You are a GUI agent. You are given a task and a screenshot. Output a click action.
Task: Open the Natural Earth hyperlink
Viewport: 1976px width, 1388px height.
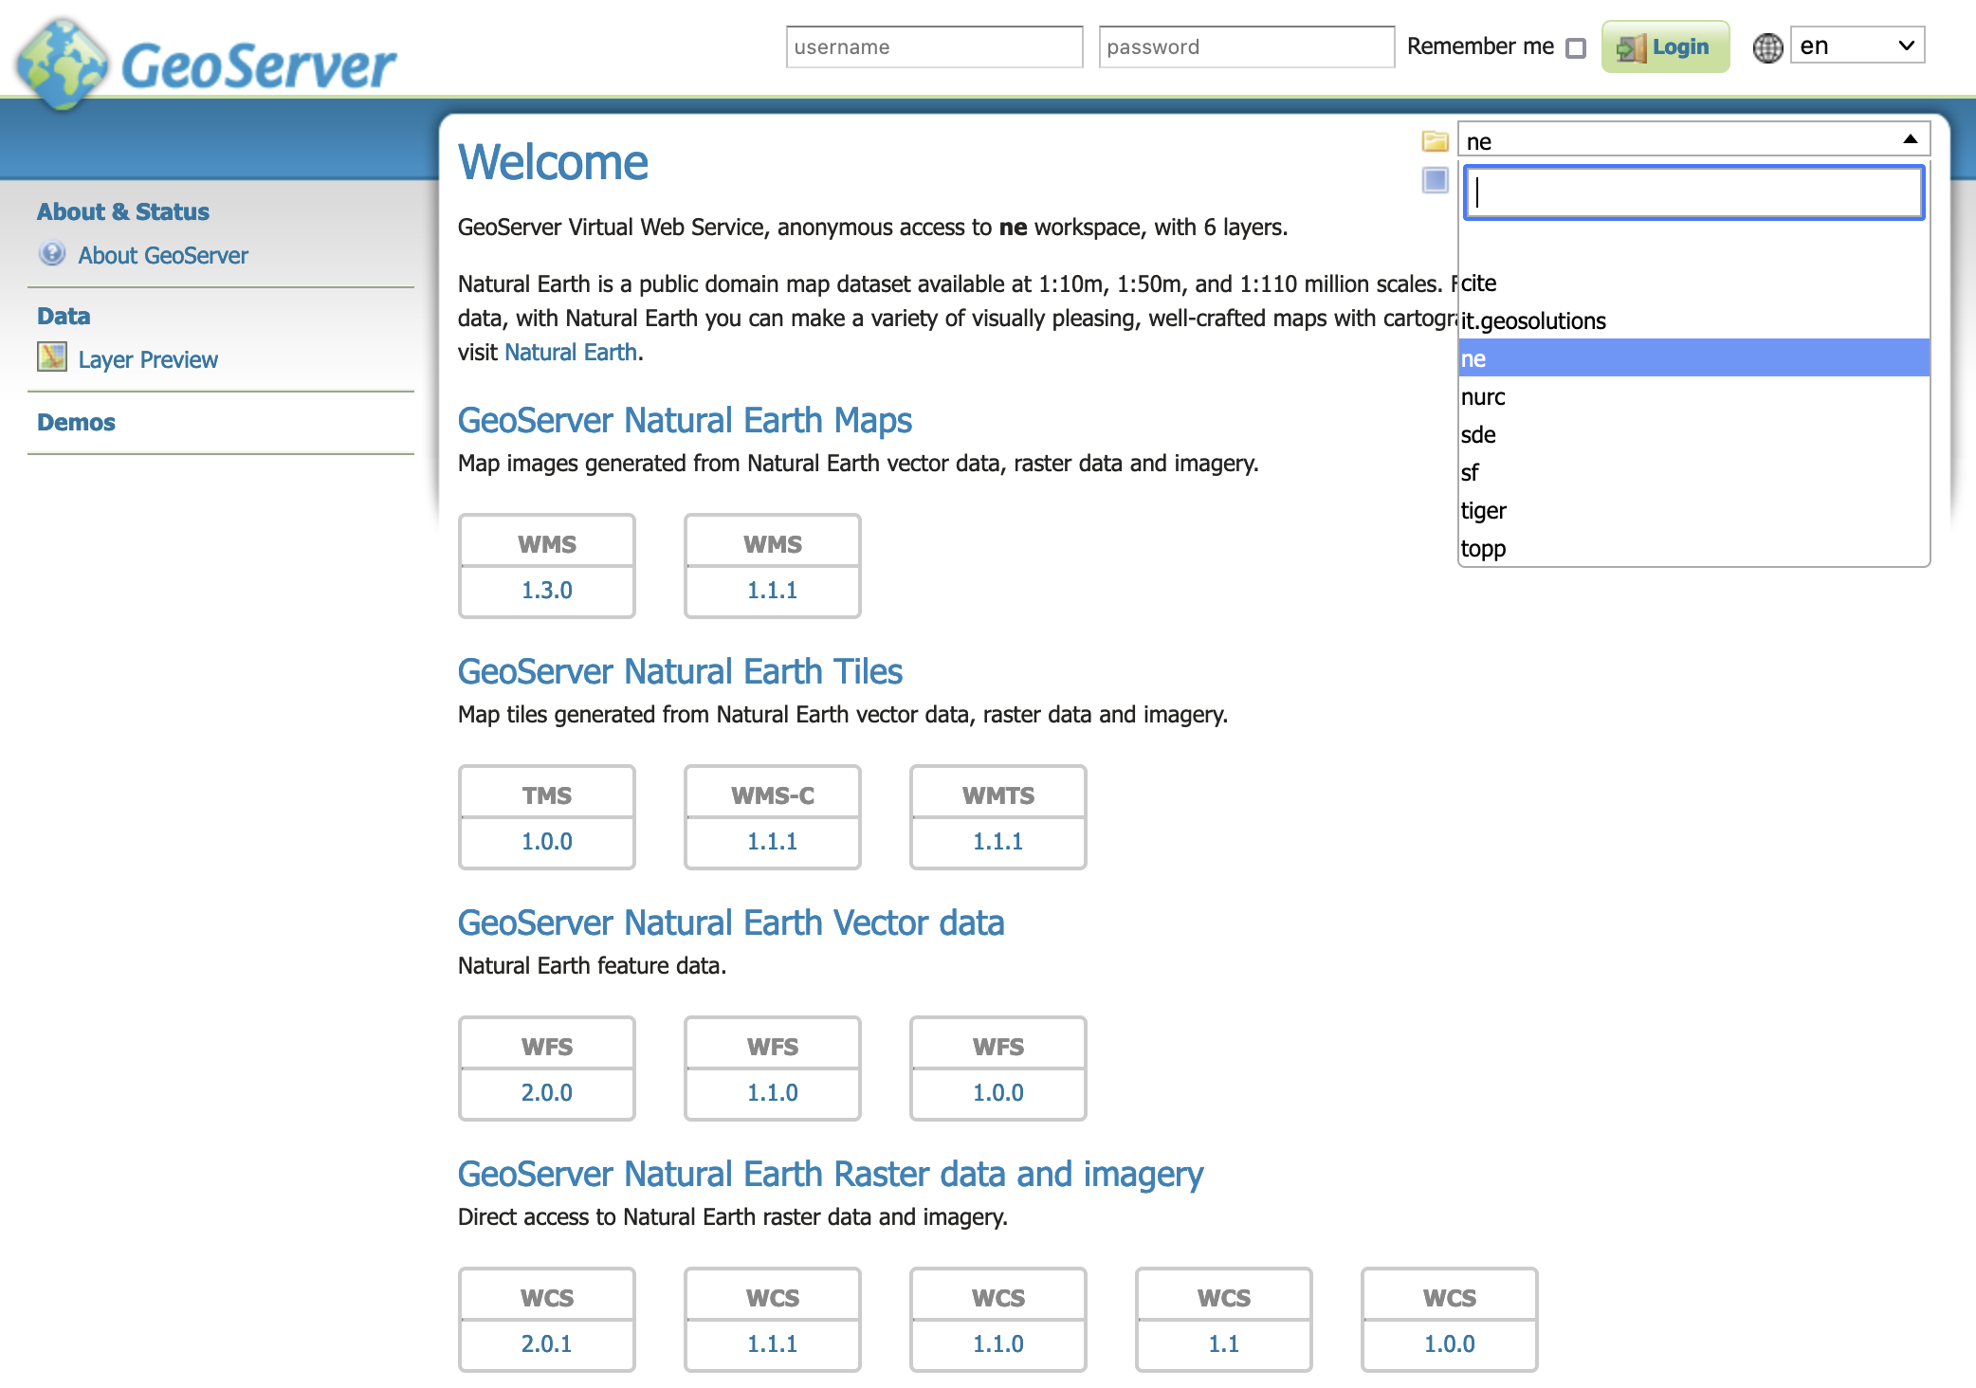point(571,353)
